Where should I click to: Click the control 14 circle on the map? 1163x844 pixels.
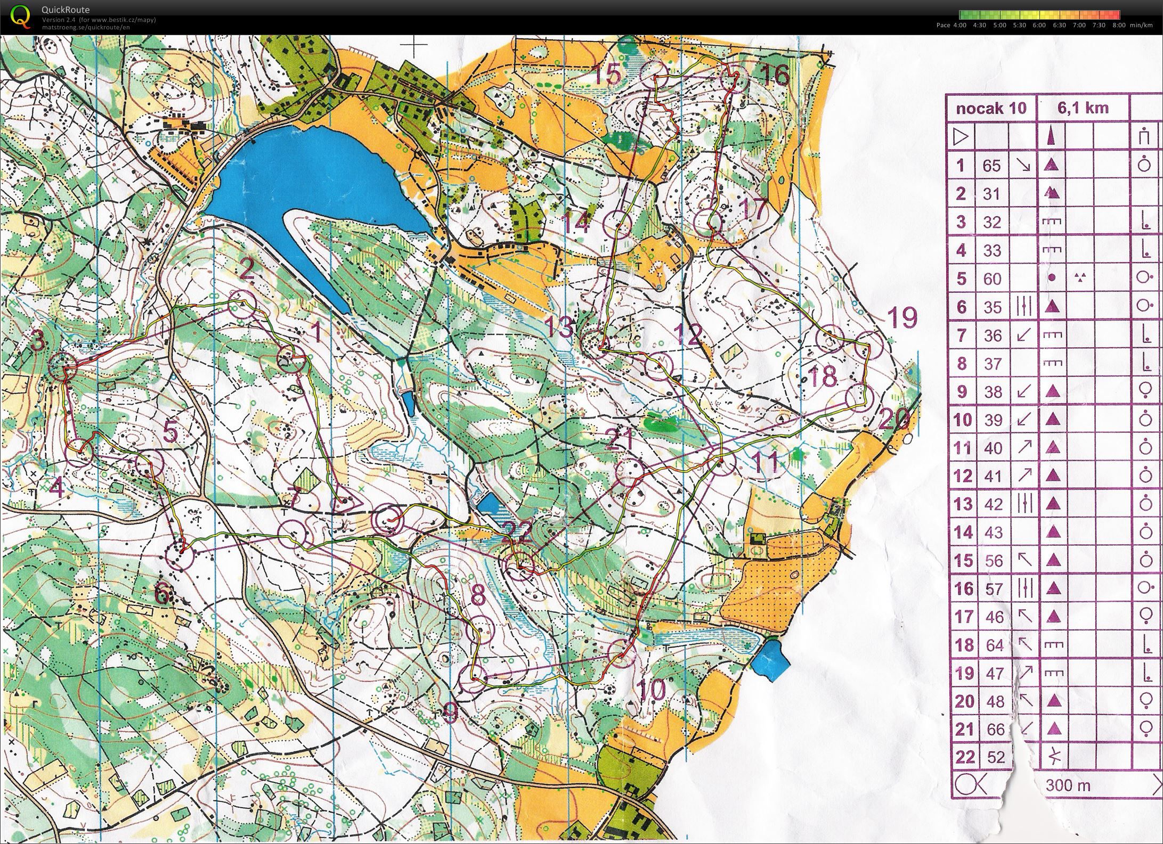point(617,225)
